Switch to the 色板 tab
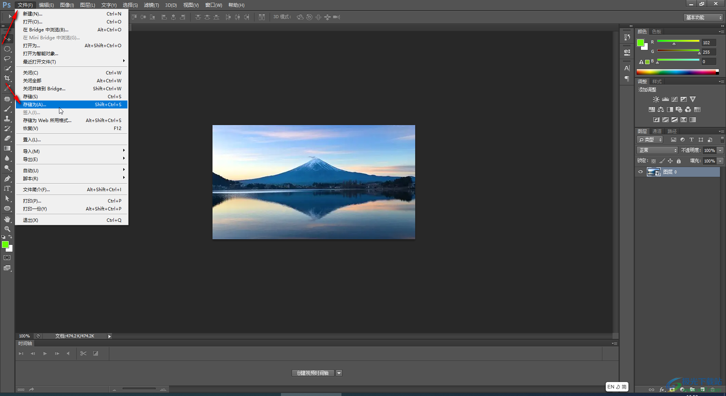Image resolution: width=726 pixels, height=396 pixels. click(x=657, y=31)
